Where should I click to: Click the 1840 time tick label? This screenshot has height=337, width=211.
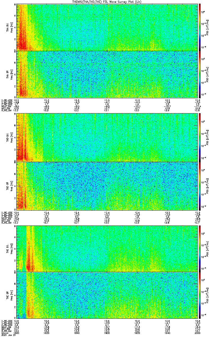[77, 333]
